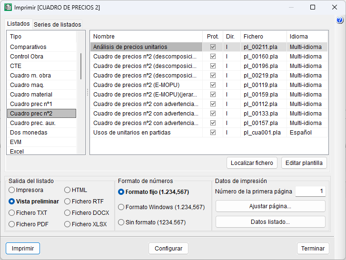Click the app icon in title bar
Screen dimensions: 346x260
(x=8, y=8)
